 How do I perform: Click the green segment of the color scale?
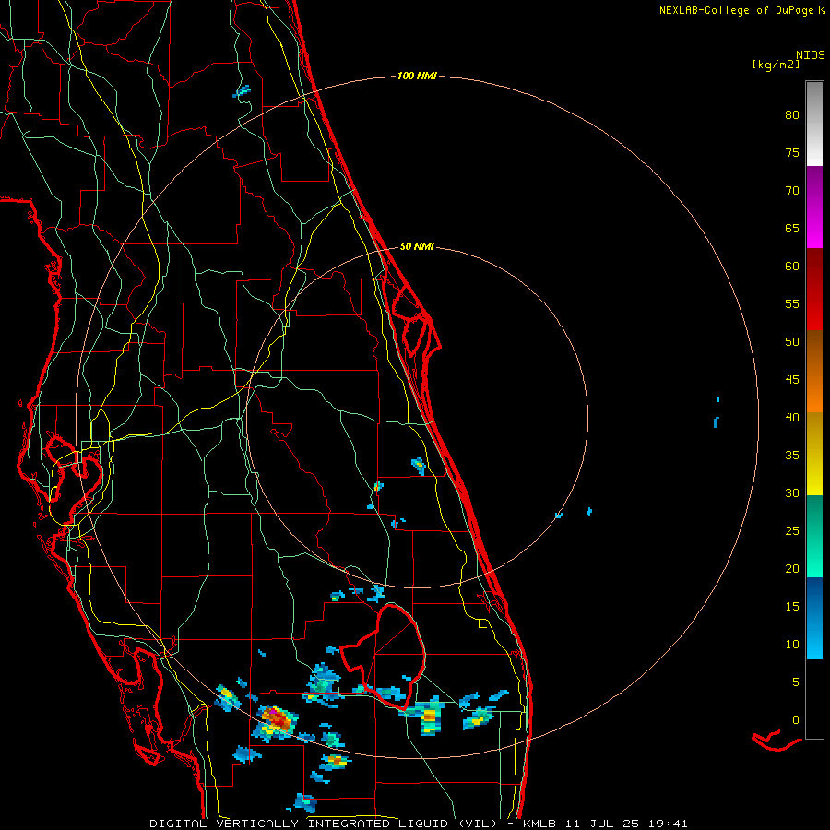814,536
